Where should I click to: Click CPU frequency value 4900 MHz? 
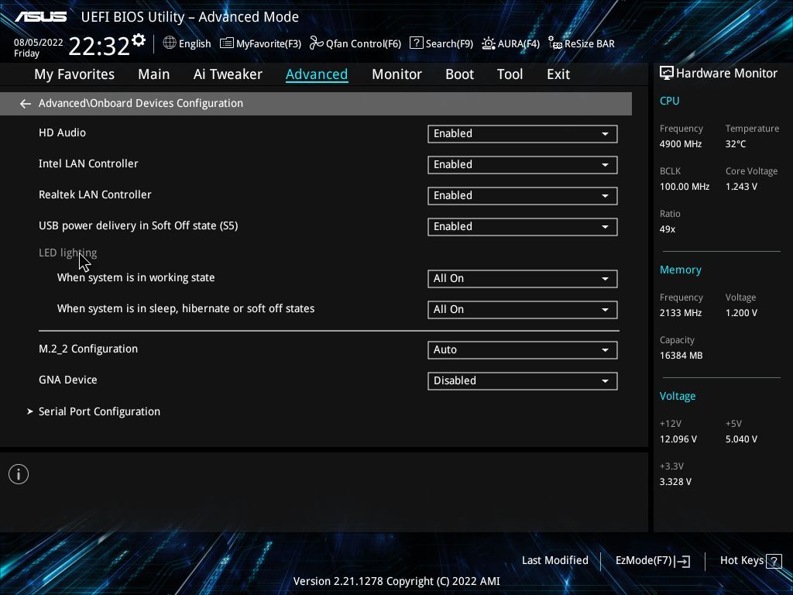click(x=681, y=144)
